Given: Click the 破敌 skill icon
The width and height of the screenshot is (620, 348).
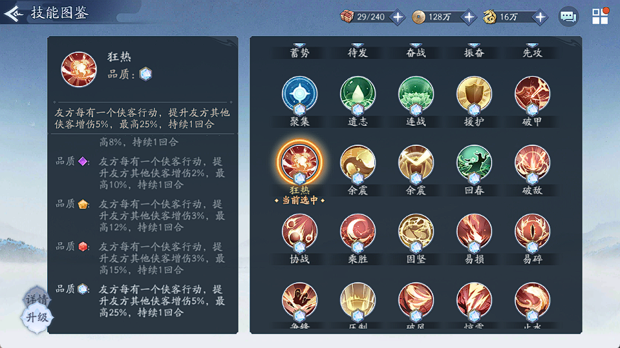Looking at the screenshot, I should pyautogui.click(x=532, y=163).
